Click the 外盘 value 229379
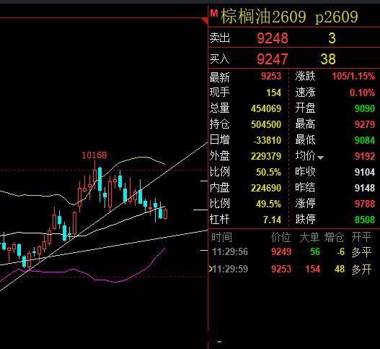This screenshot has height=349, width=380. pos(266,156)
